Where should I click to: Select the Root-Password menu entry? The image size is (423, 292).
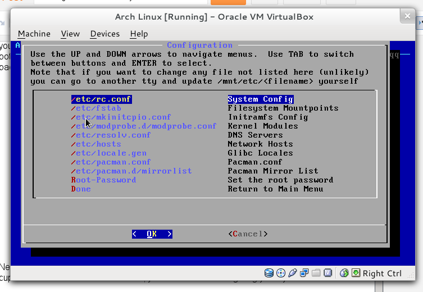coord(103,180)
